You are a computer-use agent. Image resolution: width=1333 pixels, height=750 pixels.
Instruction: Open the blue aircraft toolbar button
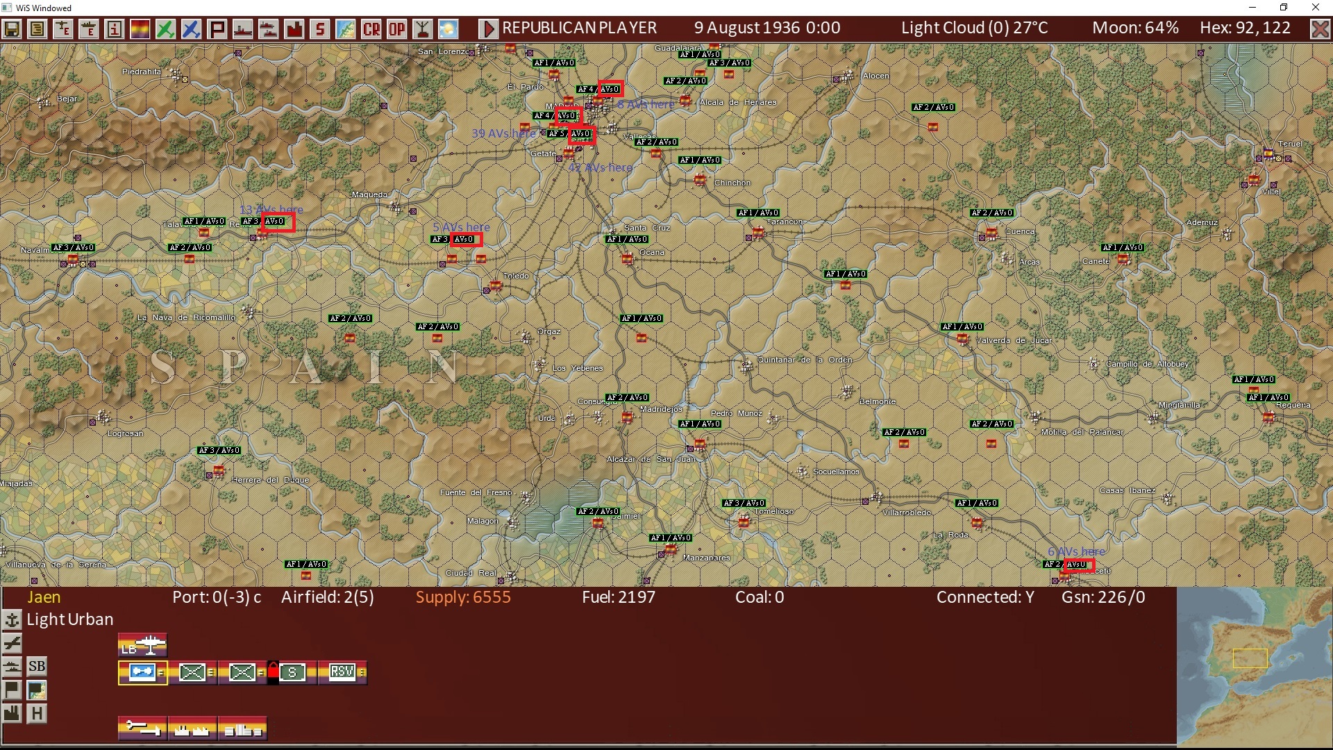[191, 29]
